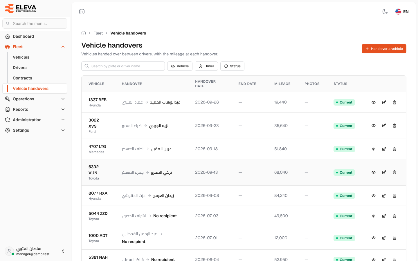View handover for 1000 ADT

[x=374, y=238]
